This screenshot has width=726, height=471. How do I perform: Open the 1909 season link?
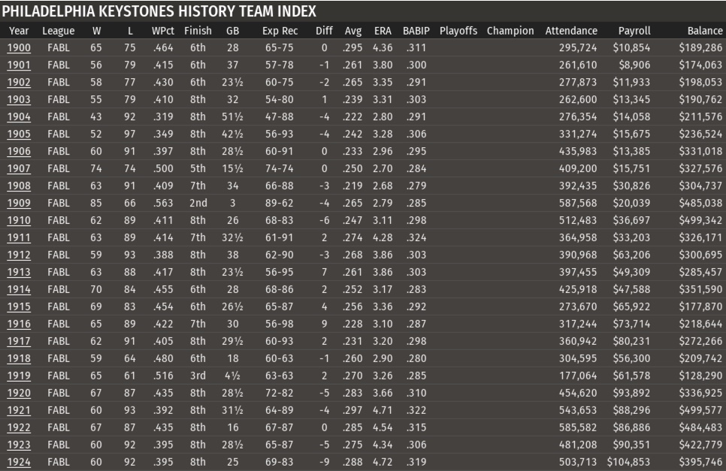(x=19, y=203)
